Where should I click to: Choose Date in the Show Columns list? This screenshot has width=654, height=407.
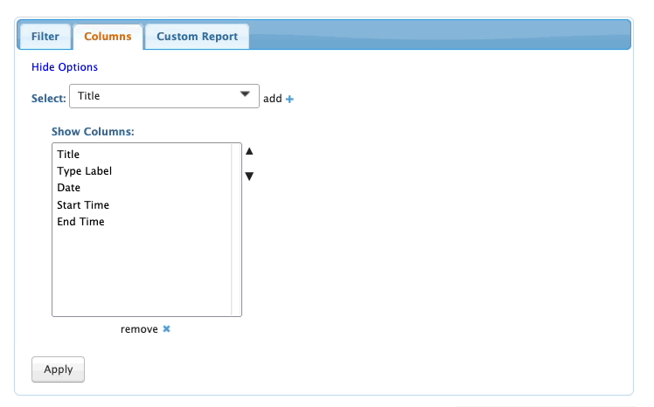(x=69, y=188)
